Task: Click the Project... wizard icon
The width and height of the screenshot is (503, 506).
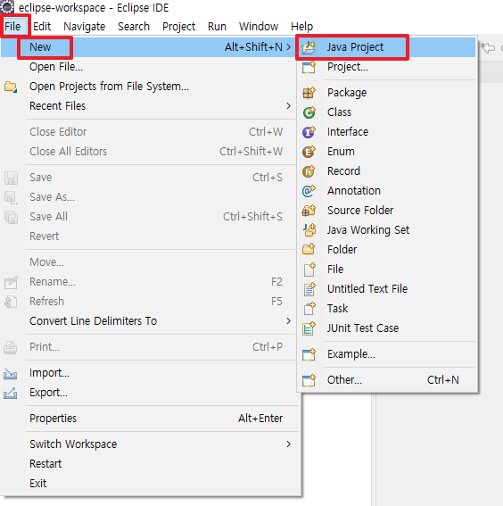Action: (309, 67)
